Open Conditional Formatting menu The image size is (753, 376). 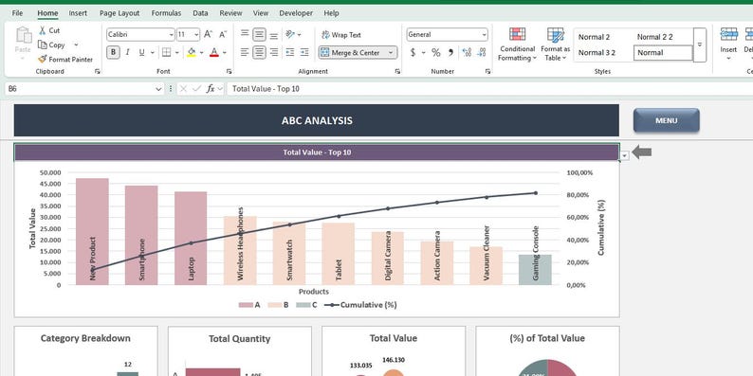tap(517, 45)
